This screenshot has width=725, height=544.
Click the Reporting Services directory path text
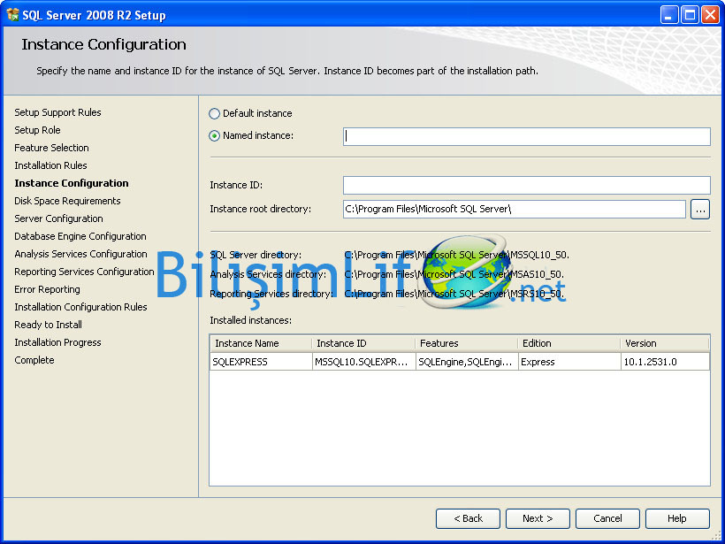455,294
